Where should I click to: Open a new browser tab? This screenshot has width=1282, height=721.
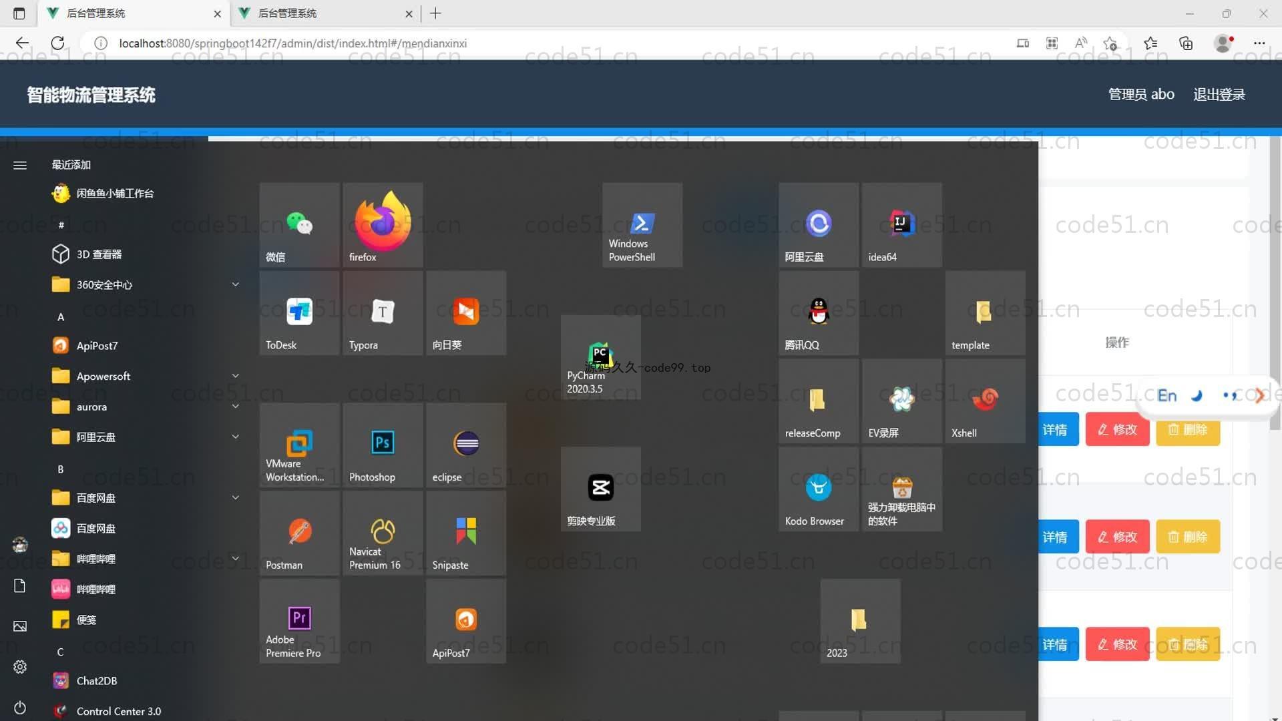pyautogui.click(x=436, y=13)
